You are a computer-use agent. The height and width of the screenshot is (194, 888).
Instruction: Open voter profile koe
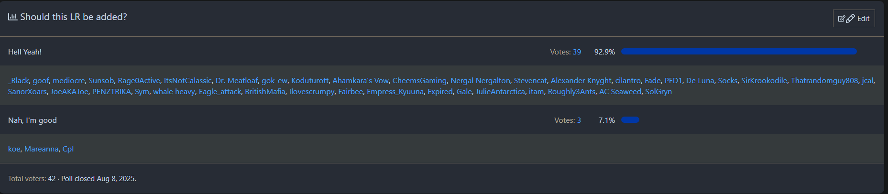(x=14, y=149)
